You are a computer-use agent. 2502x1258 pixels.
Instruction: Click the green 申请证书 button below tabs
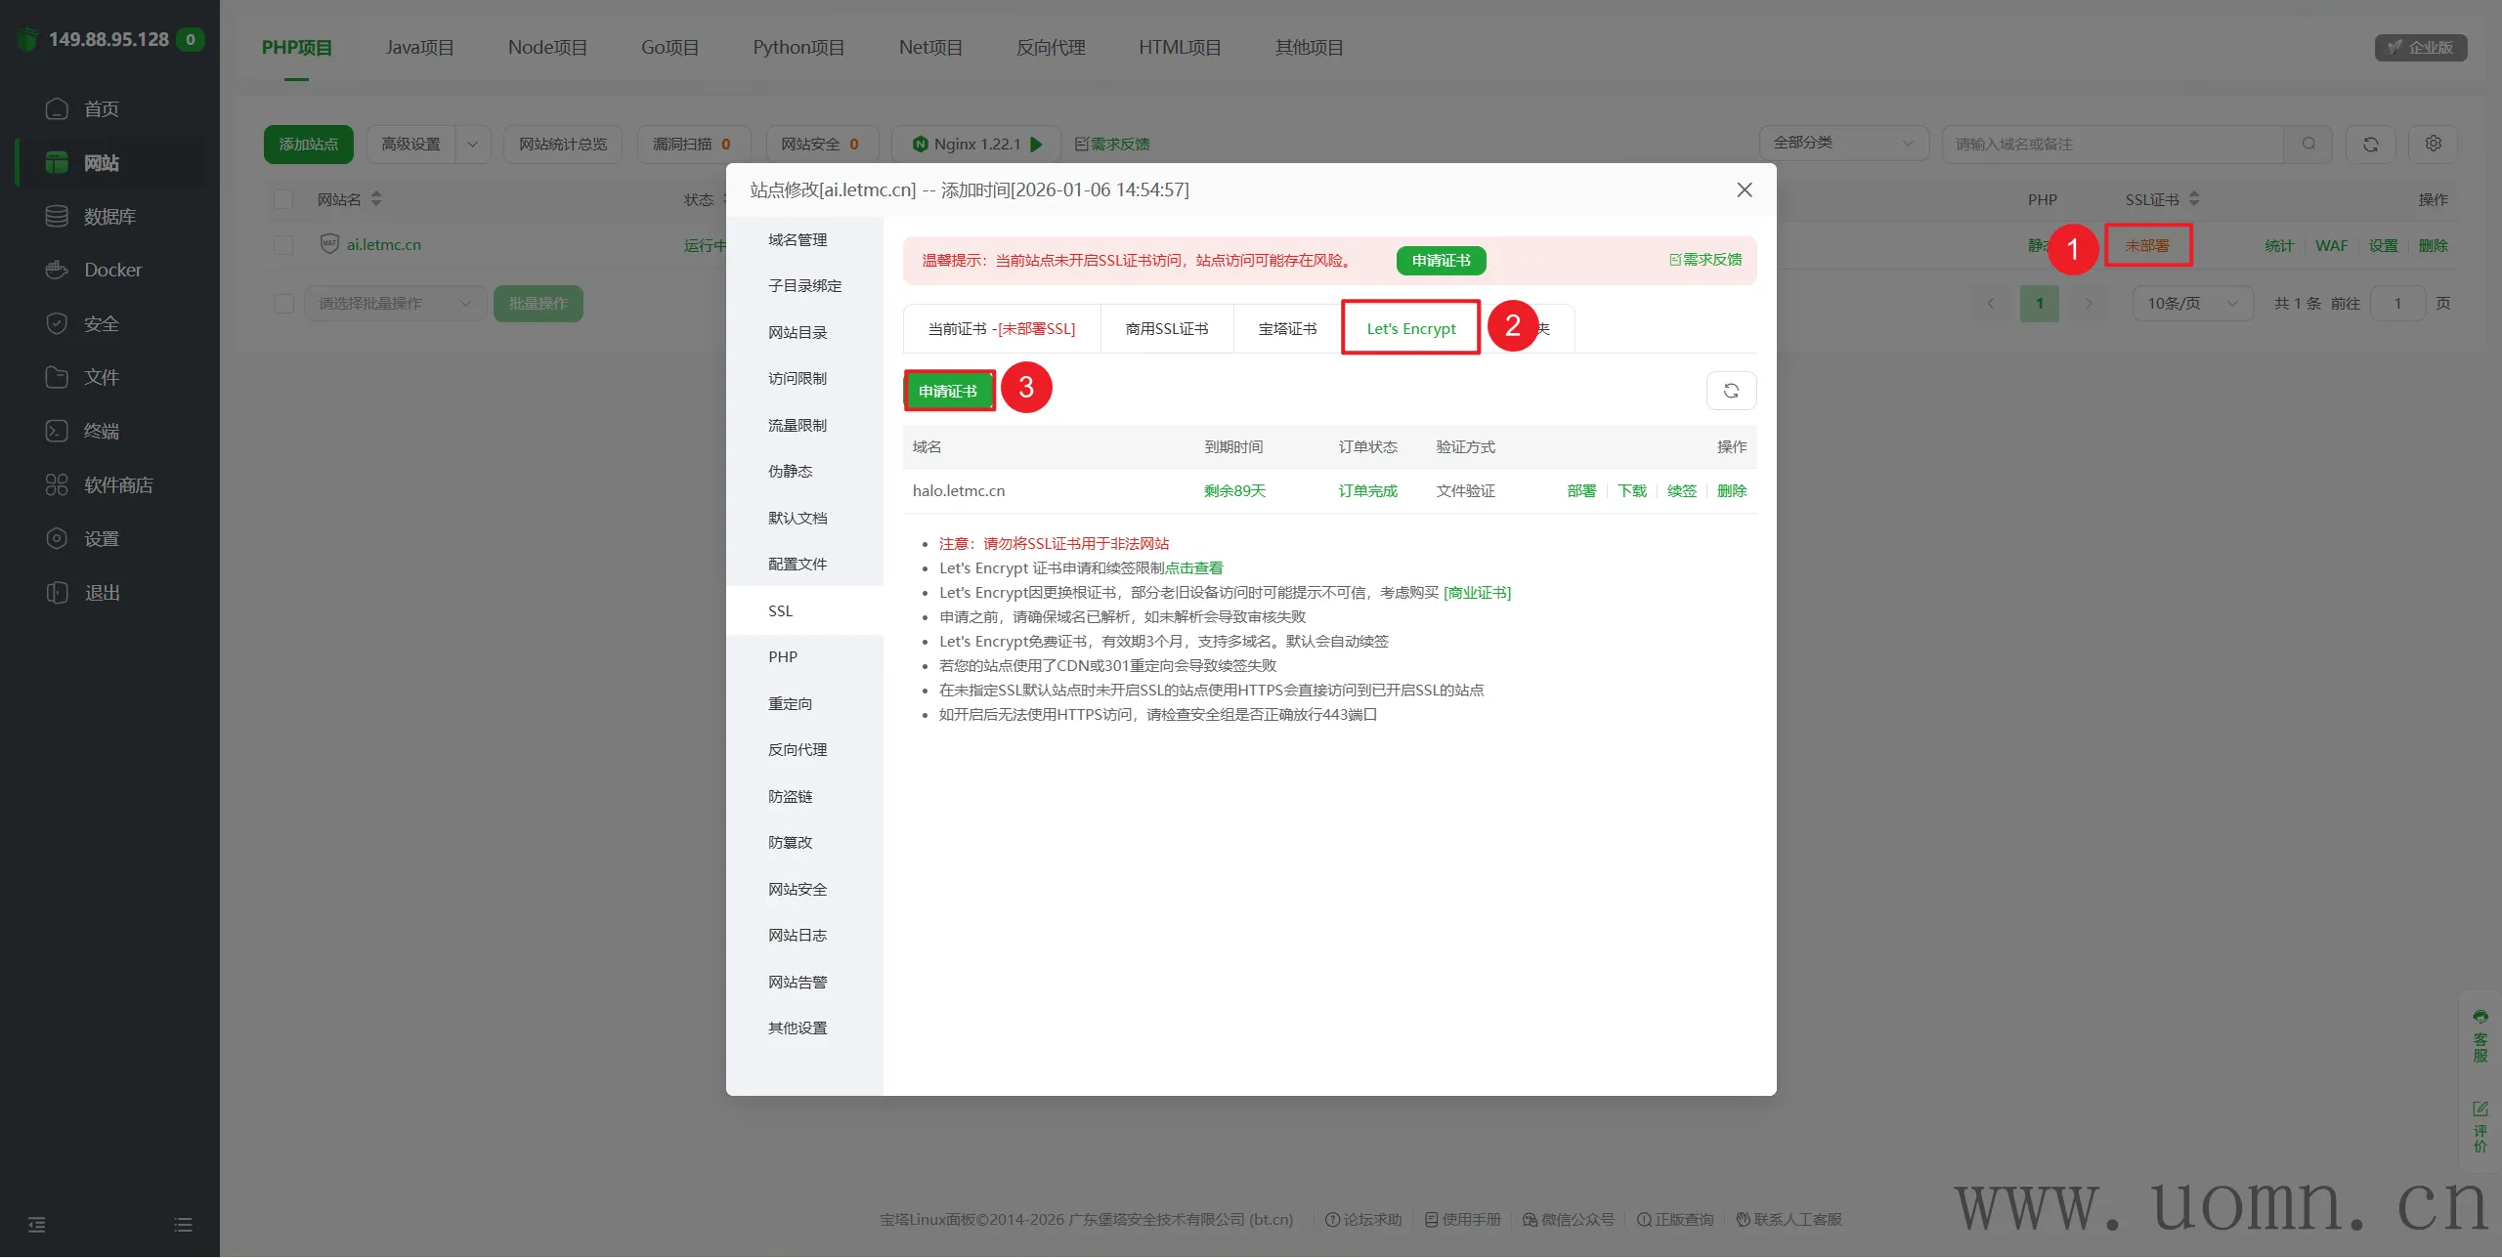pyautogui.click(x=947, y=391)
